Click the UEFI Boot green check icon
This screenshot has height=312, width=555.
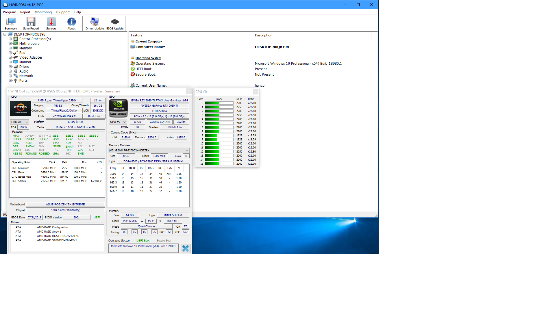click(x=133, y=69)
